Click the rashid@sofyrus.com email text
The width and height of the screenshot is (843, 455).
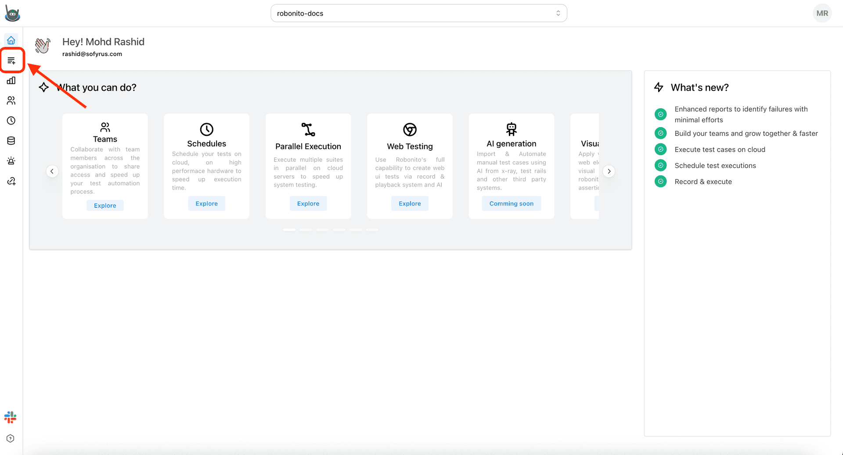click(92, 54)
